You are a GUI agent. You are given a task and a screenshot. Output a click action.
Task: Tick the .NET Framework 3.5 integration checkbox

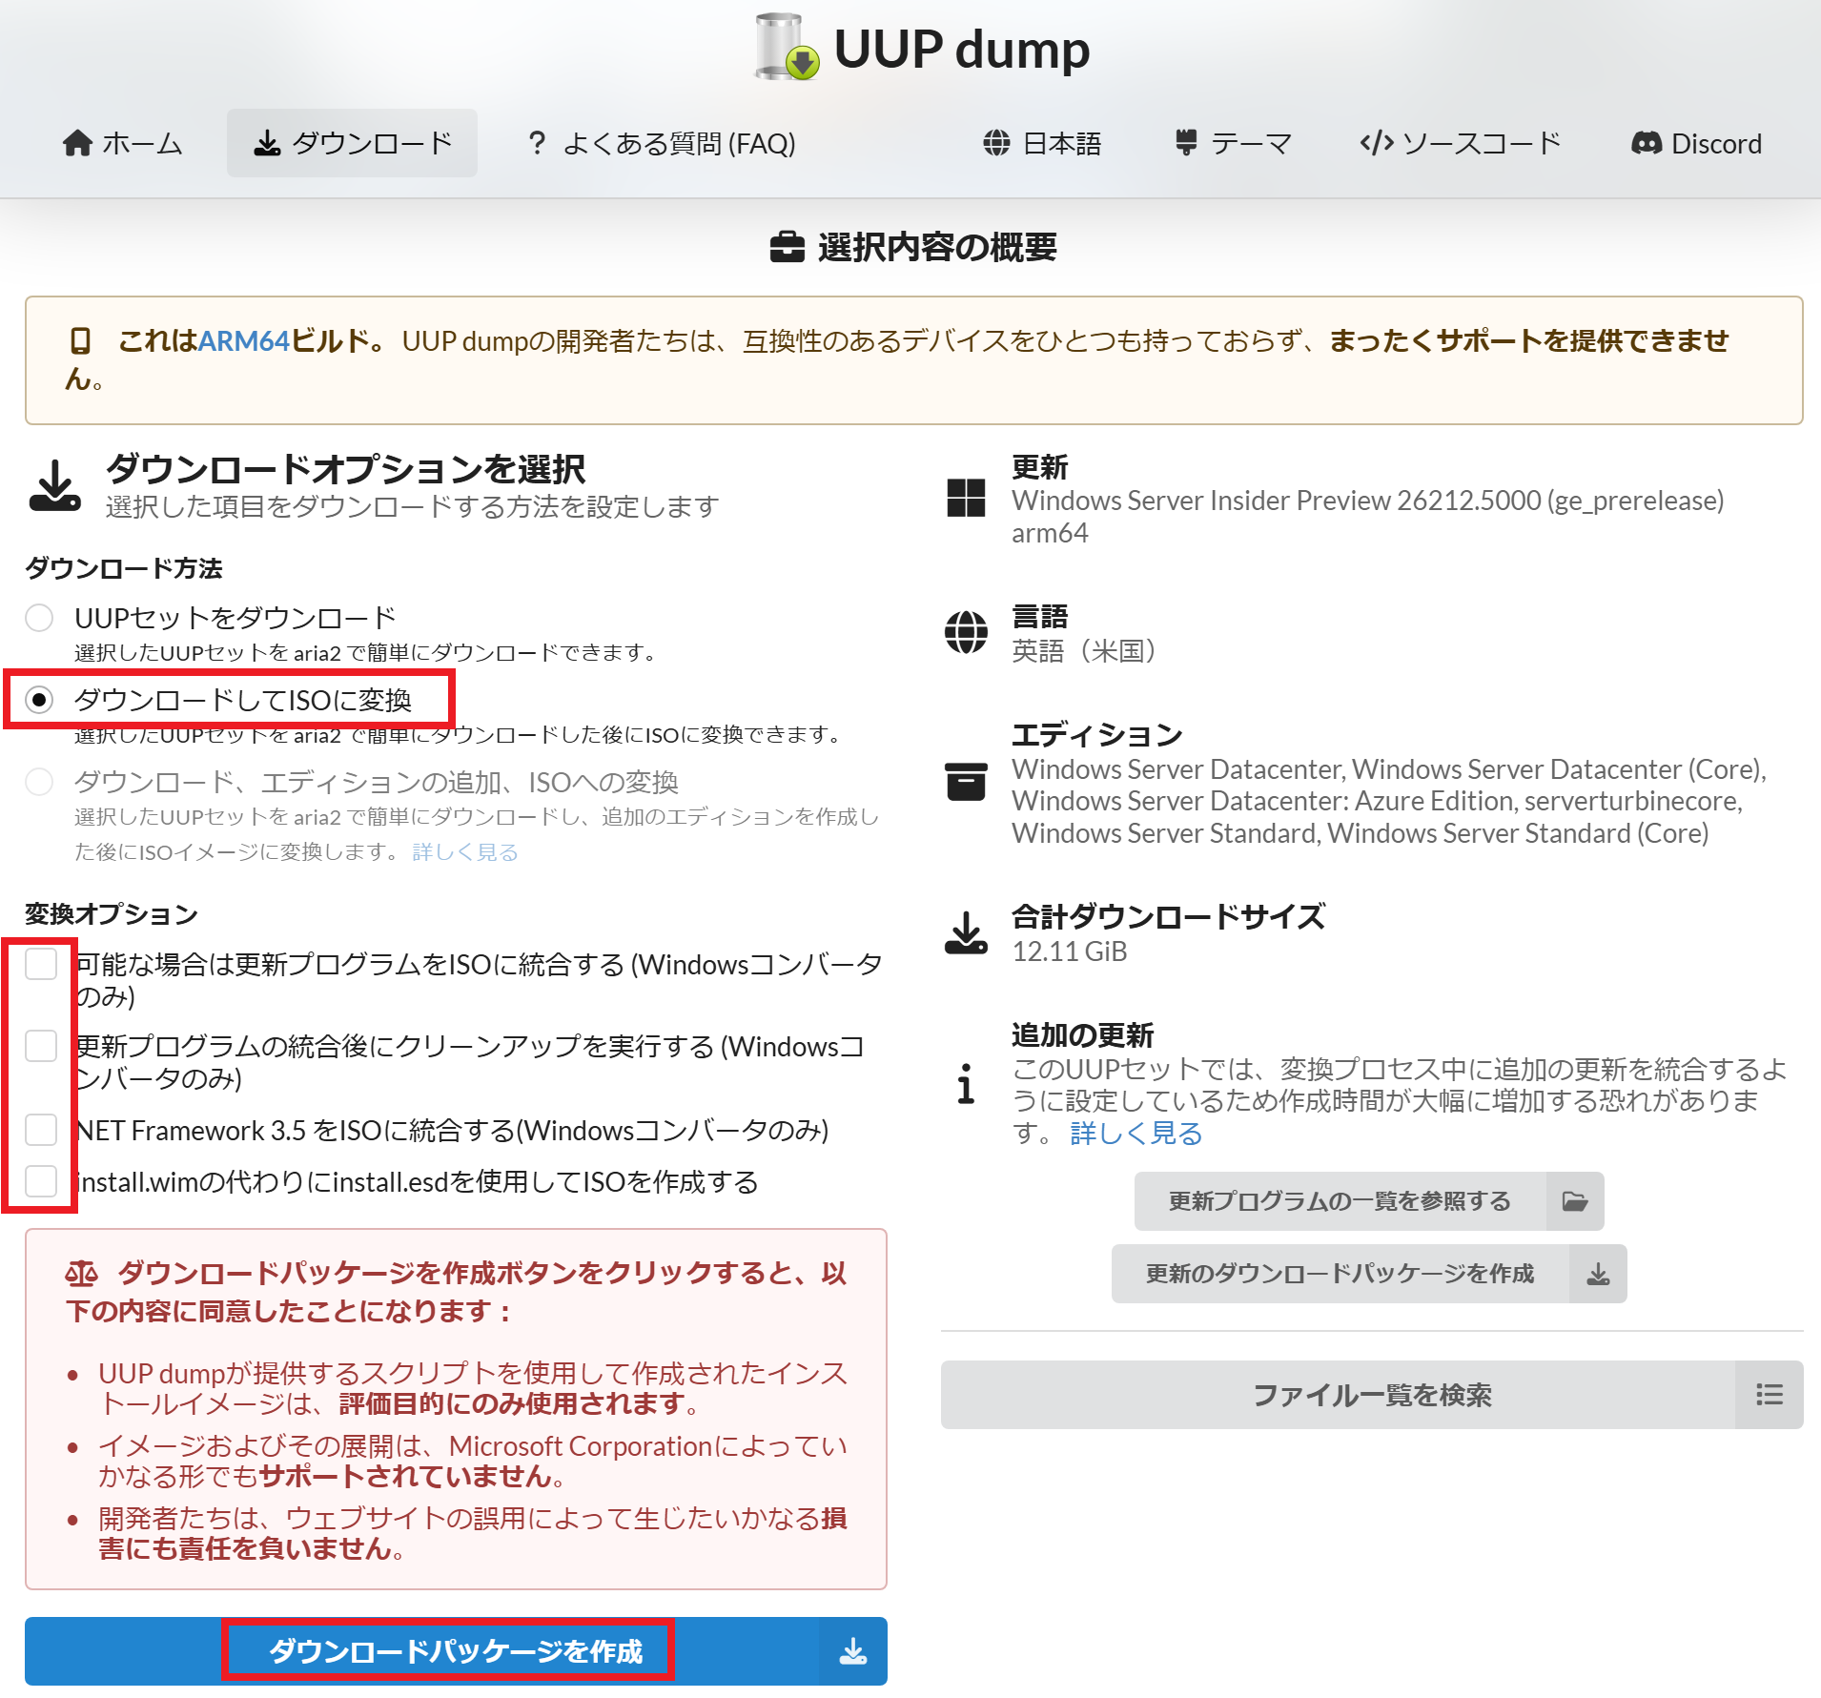tap(41, 1130)
